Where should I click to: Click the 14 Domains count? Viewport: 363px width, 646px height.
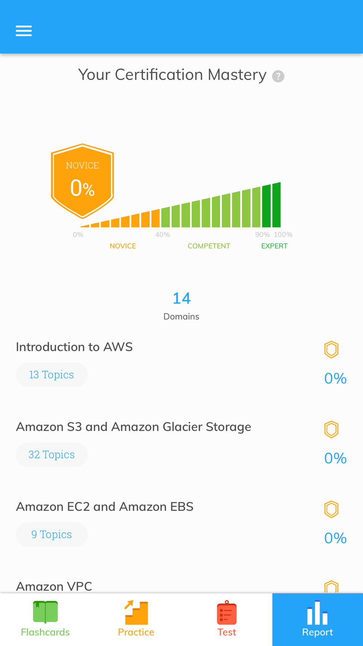tap(181, 306)
